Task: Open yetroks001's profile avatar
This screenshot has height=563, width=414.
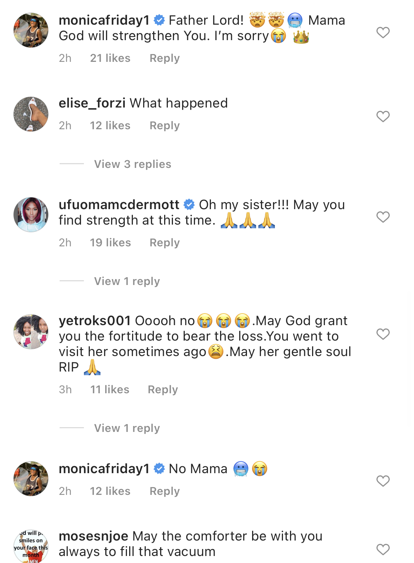Action: 31,332
